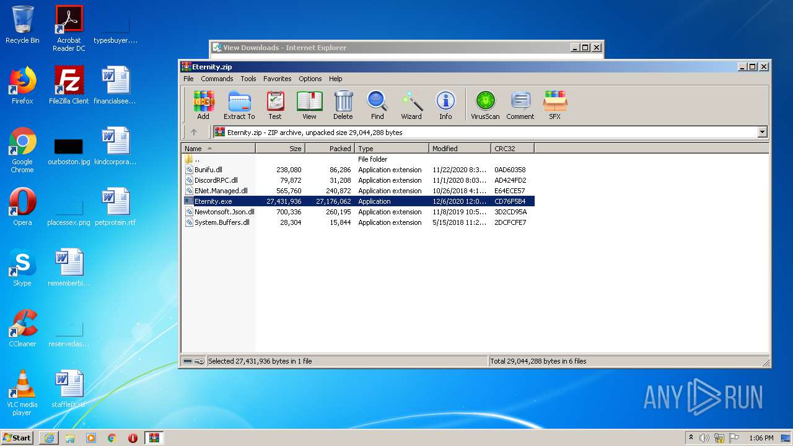Click the Google Chrome desktop icon
This screenshot has height=446, width=793.
(22, 150)
